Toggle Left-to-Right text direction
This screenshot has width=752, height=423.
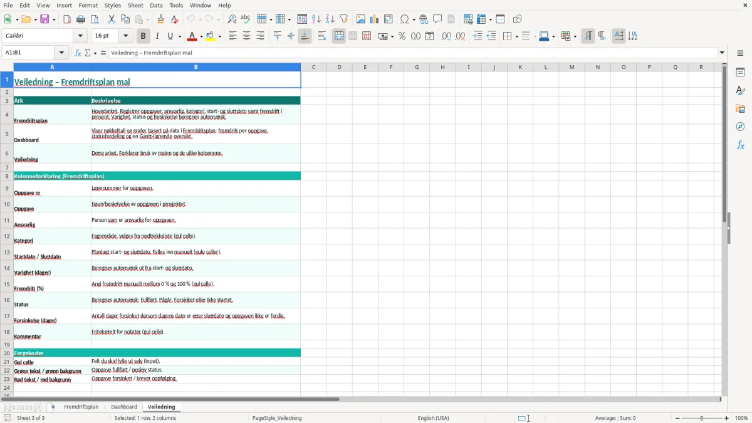(588, 36)
